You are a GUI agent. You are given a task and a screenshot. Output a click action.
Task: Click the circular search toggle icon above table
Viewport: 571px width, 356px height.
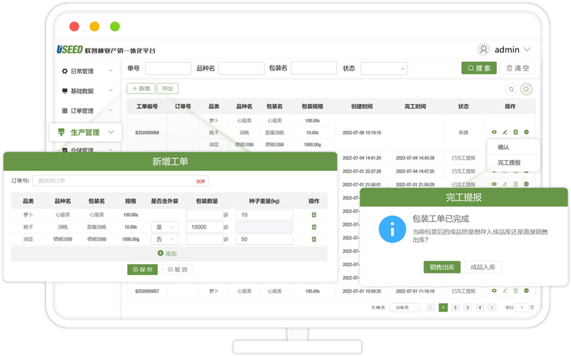click(x=526, y=89)
